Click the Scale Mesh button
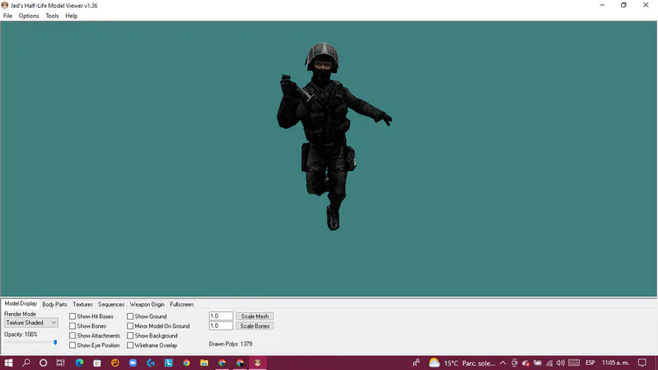Screen dimensions: 658x370 (254, 317)
